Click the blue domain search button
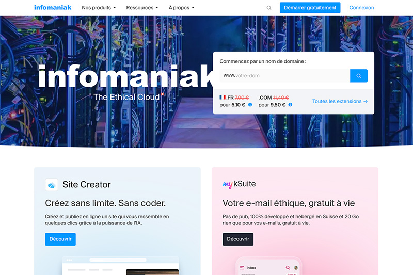Screen dimensions: 413x275 [358, 76]
